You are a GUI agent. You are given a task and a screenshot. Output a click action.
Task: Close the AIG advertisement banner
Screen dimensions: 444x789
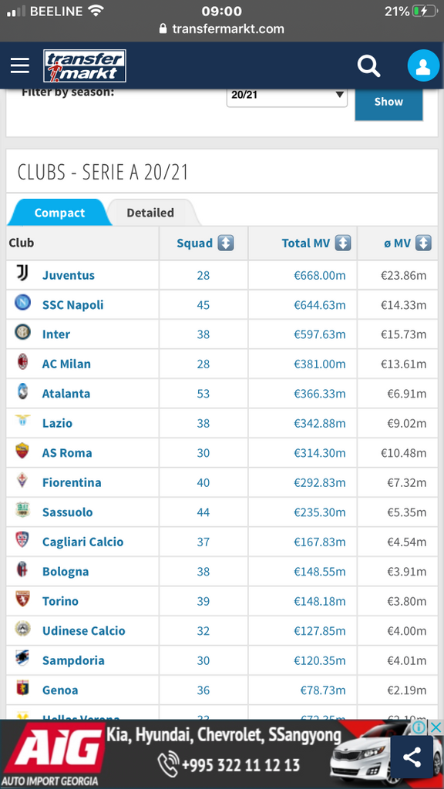[x=436, y=727]
